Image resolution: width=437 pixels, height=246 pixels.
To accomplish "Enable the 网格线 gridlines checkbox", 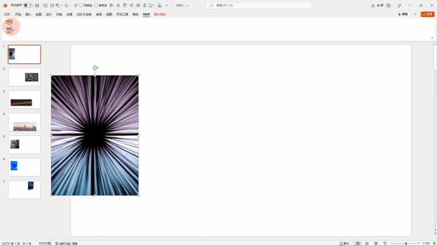I will [x=81, y=5].
